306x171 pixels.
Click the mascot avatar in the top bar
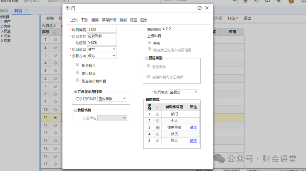[x=291, y=1]
